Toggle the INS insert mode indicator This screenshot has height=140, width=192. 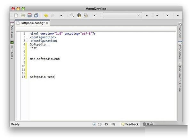click(x=113, y=124)
